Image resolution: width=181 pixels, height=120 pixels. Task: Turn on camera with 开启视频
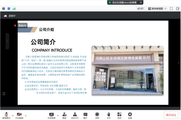[19, 116]
